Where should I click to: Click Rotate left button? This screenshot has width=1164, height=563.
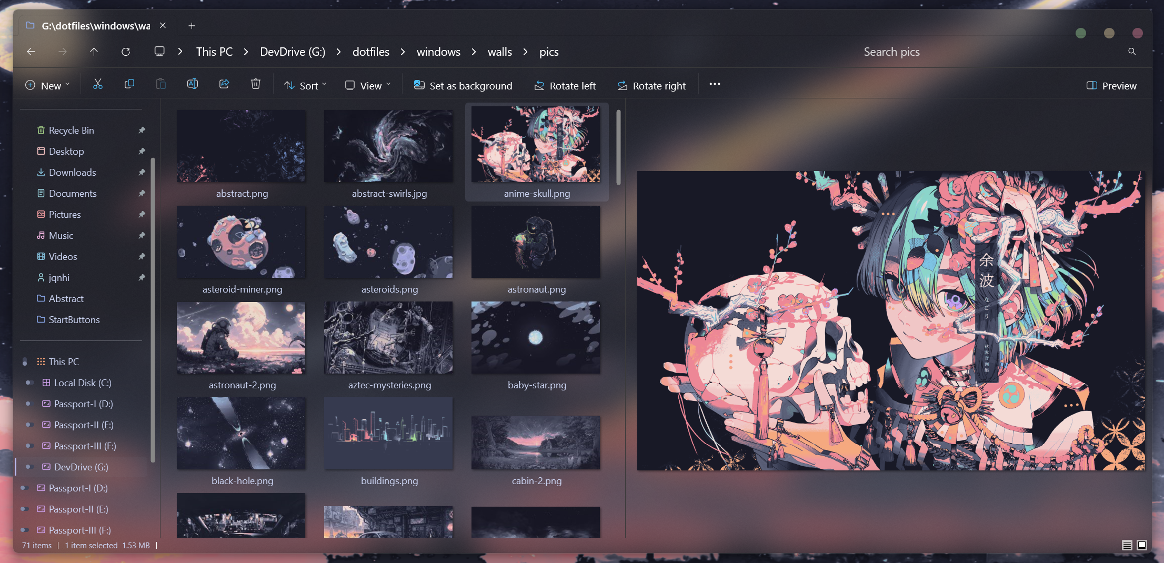click(x=565, y=85)
